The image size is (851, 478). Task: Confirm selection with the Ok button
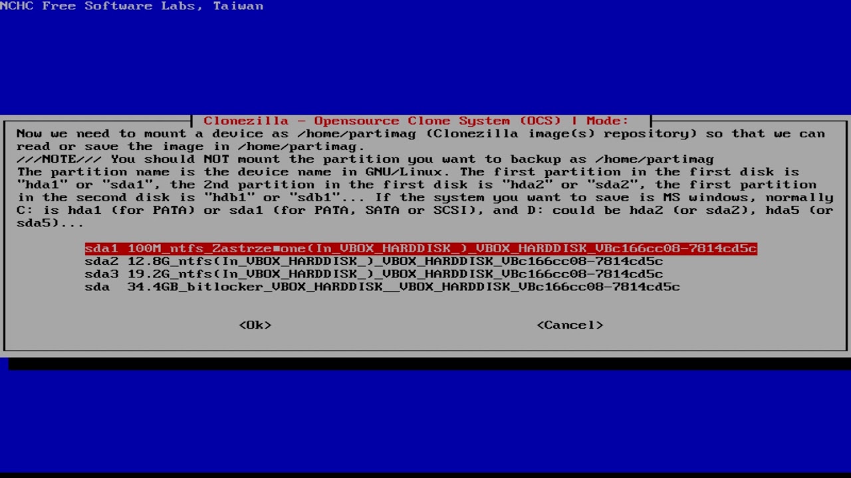(255, 325)
